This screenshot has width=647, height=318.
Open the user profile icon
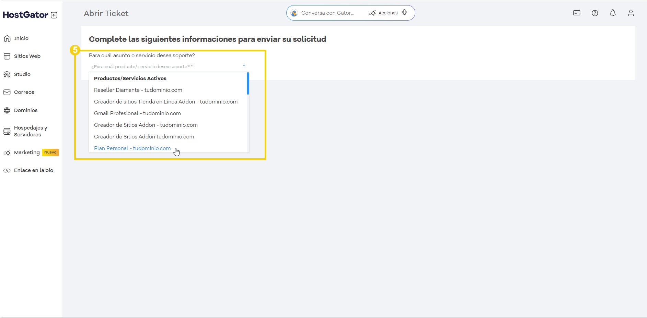tap(631, 13)
